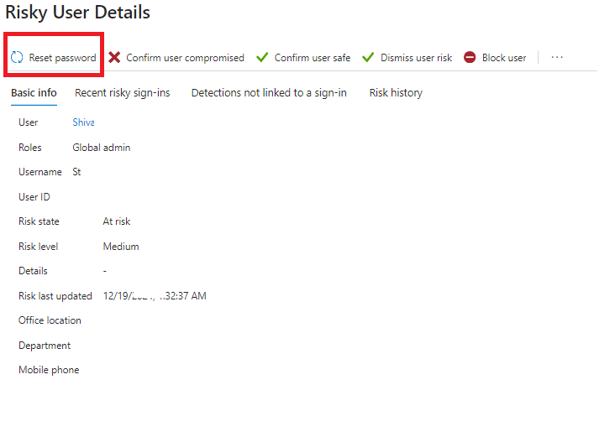599x437 pixels.
Task: Click the Roles label
Action: [29, 148]
